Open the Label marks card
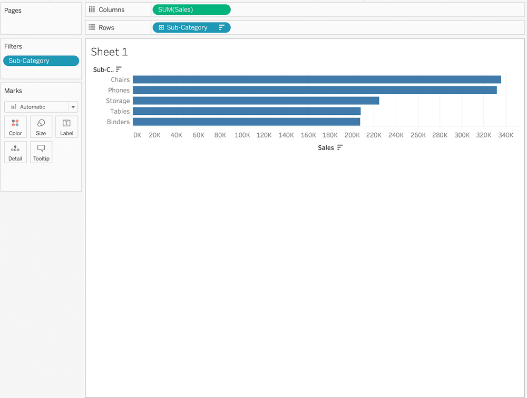Image resolution: width=527 pixels, height=398 pixels. [x=66, y=127]
